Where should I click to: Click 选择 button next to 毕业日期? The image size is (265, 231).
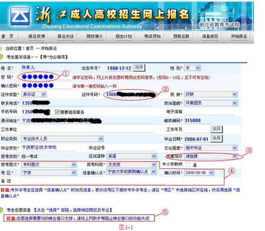point(217,138)
